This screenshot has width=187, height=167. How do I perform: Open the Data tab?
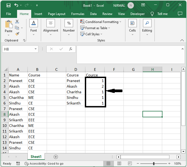pyautogui.click(x=93, y=14)
